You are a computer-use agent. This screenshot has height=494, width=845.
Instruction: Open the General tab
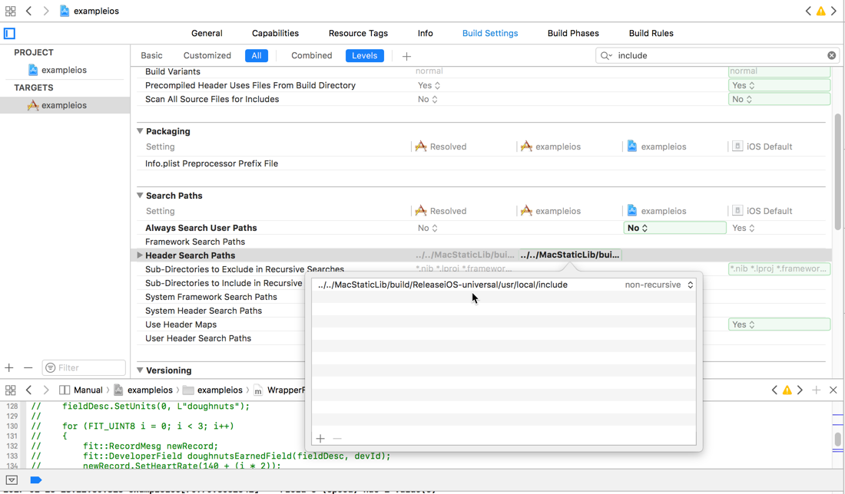pyautogui.click(x=207, y=33)
